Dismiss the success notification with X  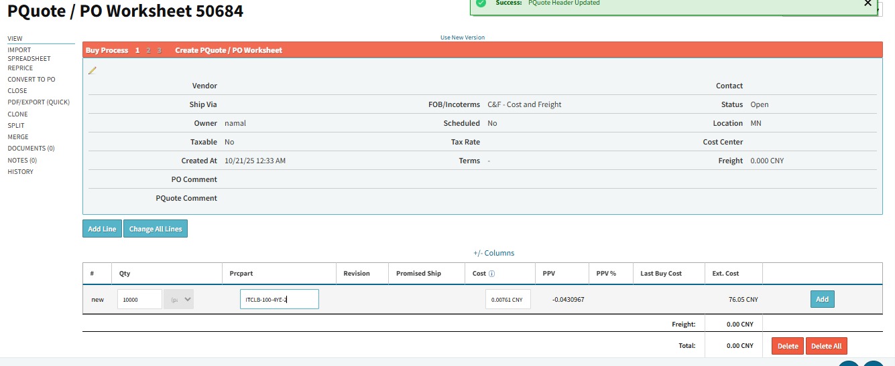[x=868, y=3]
